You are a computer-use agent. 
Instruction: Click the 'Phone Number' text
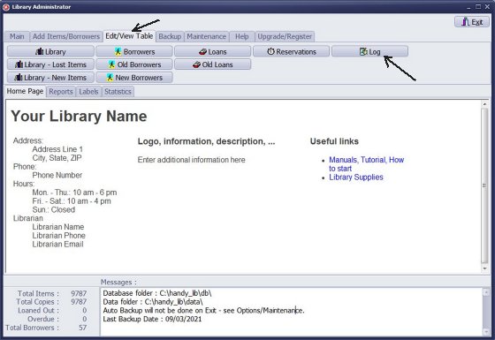(x=57, y=175)
